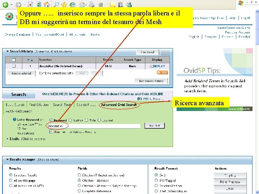Click the Research books icon in toolbar
259x194 pixels.
point(121,5)
